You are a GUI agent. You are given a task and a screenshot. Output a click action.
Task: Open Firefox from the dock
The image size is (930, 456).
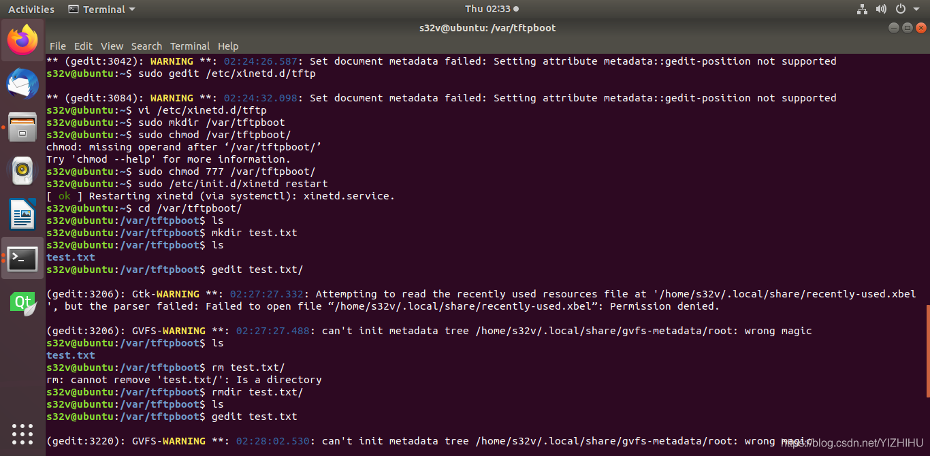click(x=22, y=40)
